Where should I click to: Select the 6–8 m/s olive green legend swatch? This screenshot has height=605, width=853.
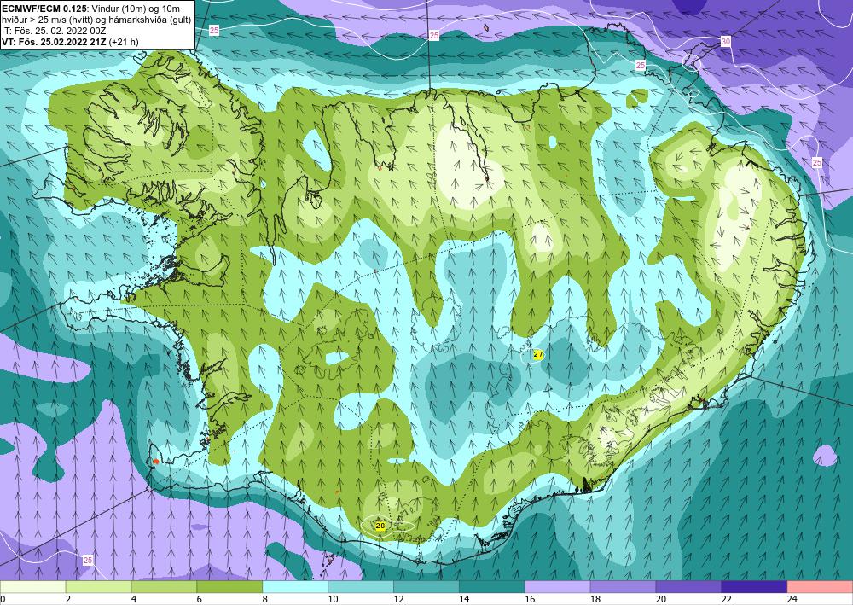(229, 587)
